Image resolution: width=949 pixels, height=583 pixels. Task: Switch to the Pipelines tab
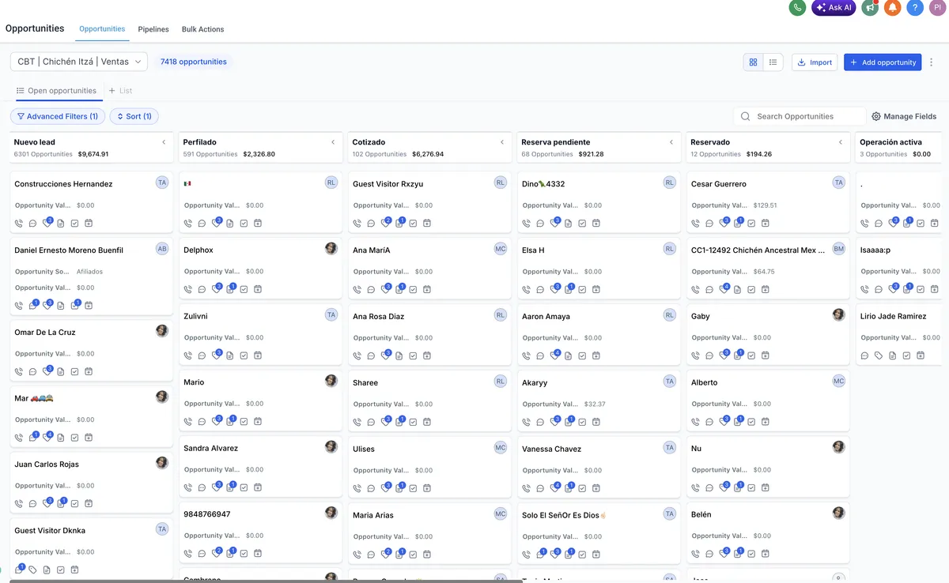coord(153,29)
